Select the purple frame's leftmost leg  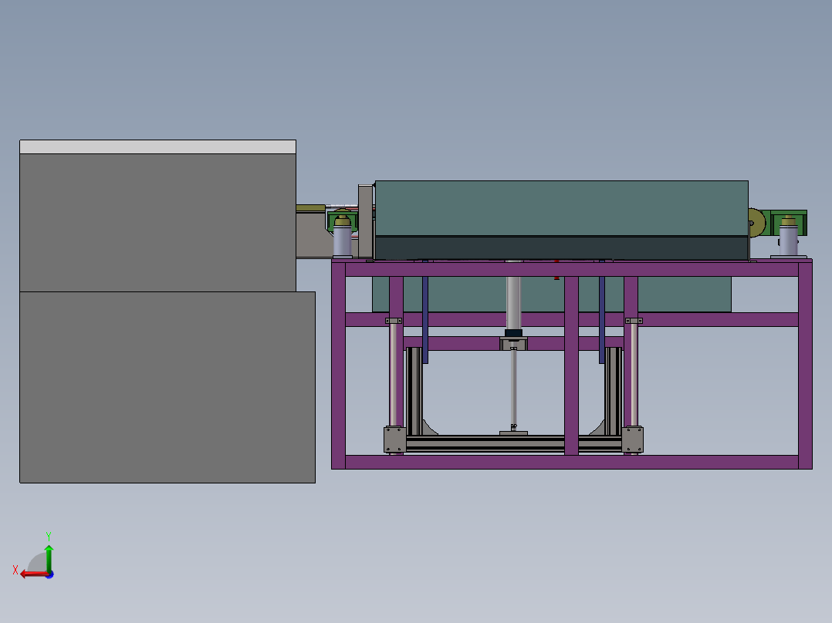coord(339,365)
